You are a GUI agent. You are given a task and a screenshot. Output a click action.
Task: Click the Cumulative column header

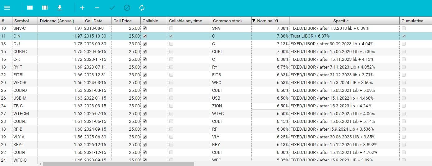pyautogui.click(x=416, y=21)
